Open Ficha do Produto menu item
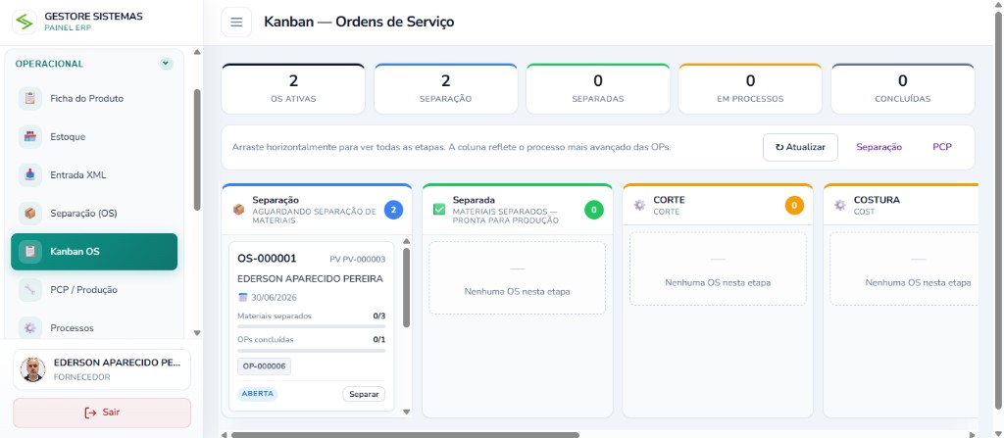1004x438 pixels. (x=94, y=99)
